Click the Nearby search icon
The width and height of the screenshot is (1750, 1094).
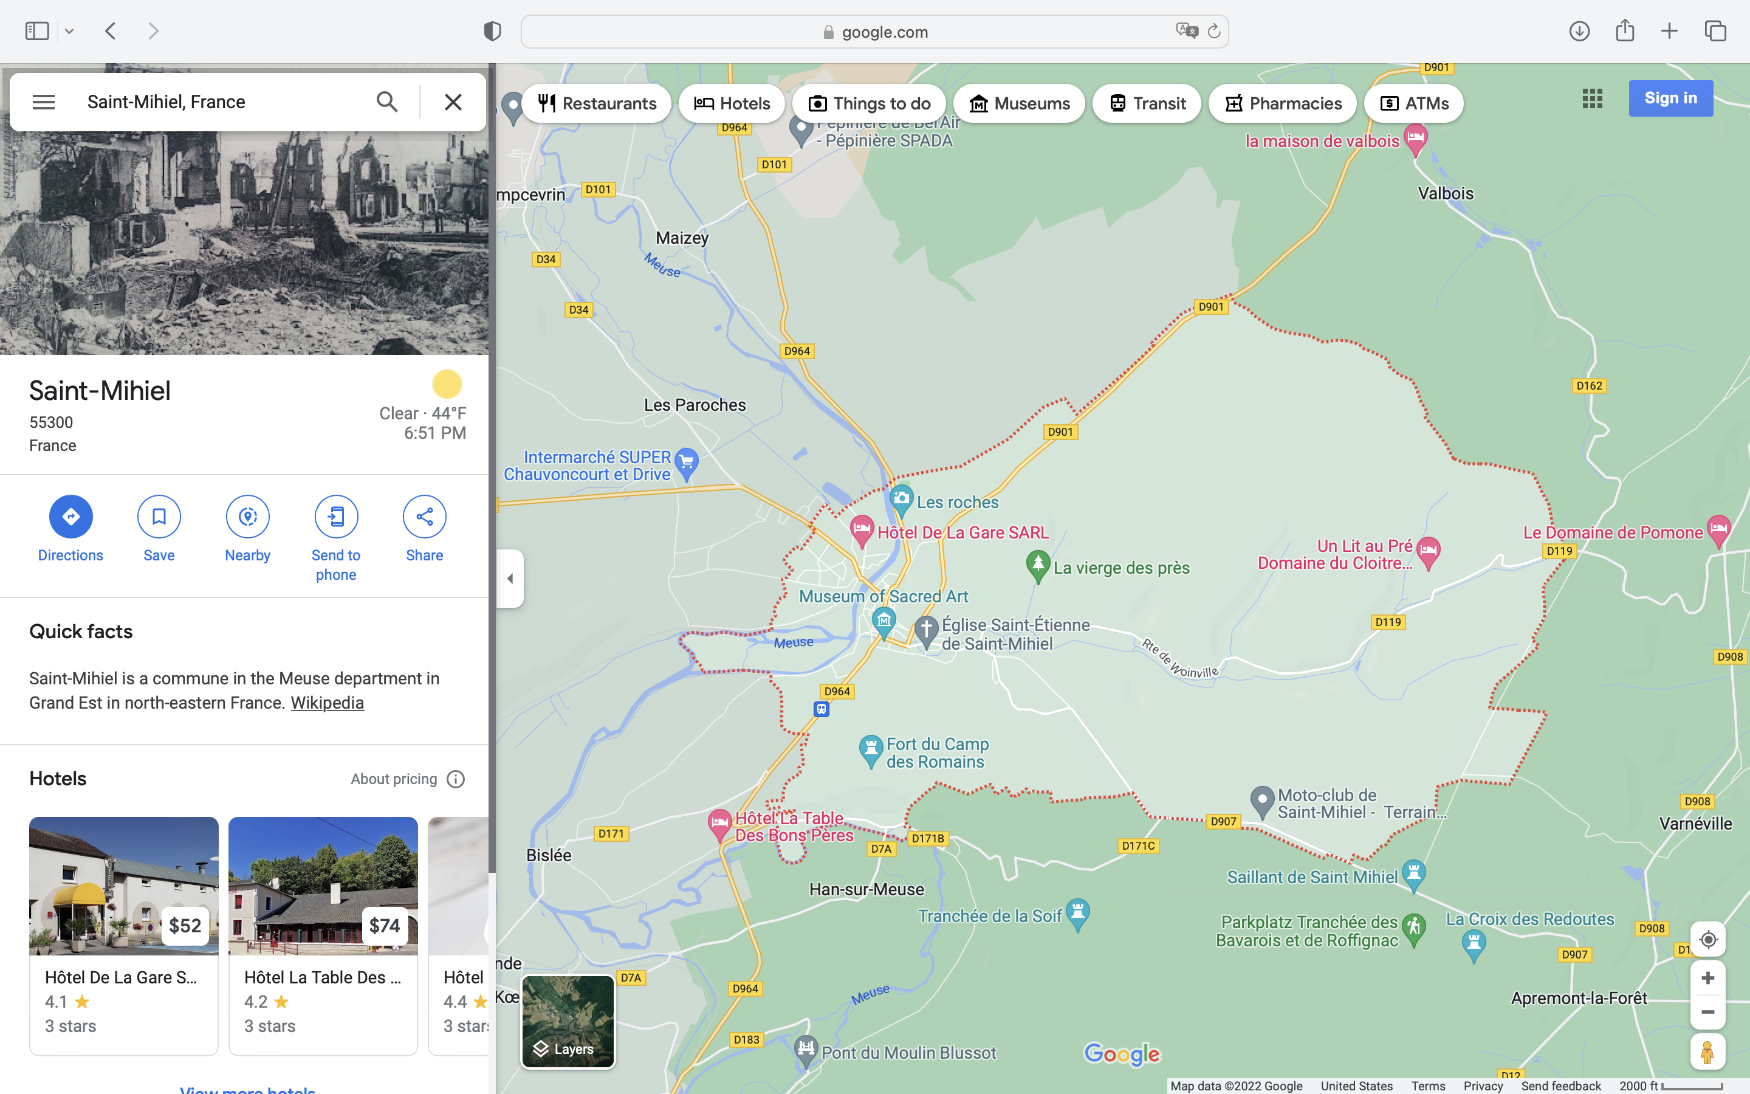[247, 517]
